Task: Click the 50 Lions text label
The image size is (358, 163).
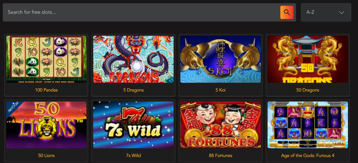Action: click(x=46, y=155)
